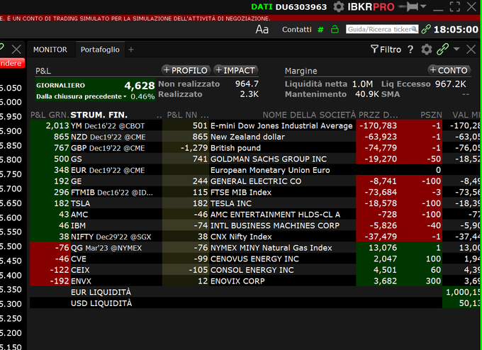Add new tab with plus icon
482x350 pixels.
pos(131,50)
